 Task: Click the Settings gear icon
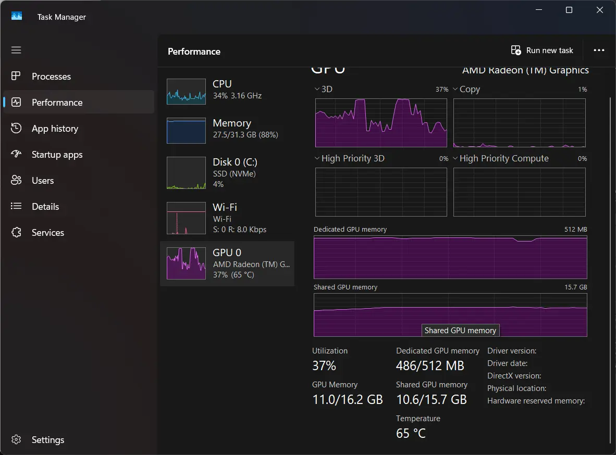click(x=16, y=440)
